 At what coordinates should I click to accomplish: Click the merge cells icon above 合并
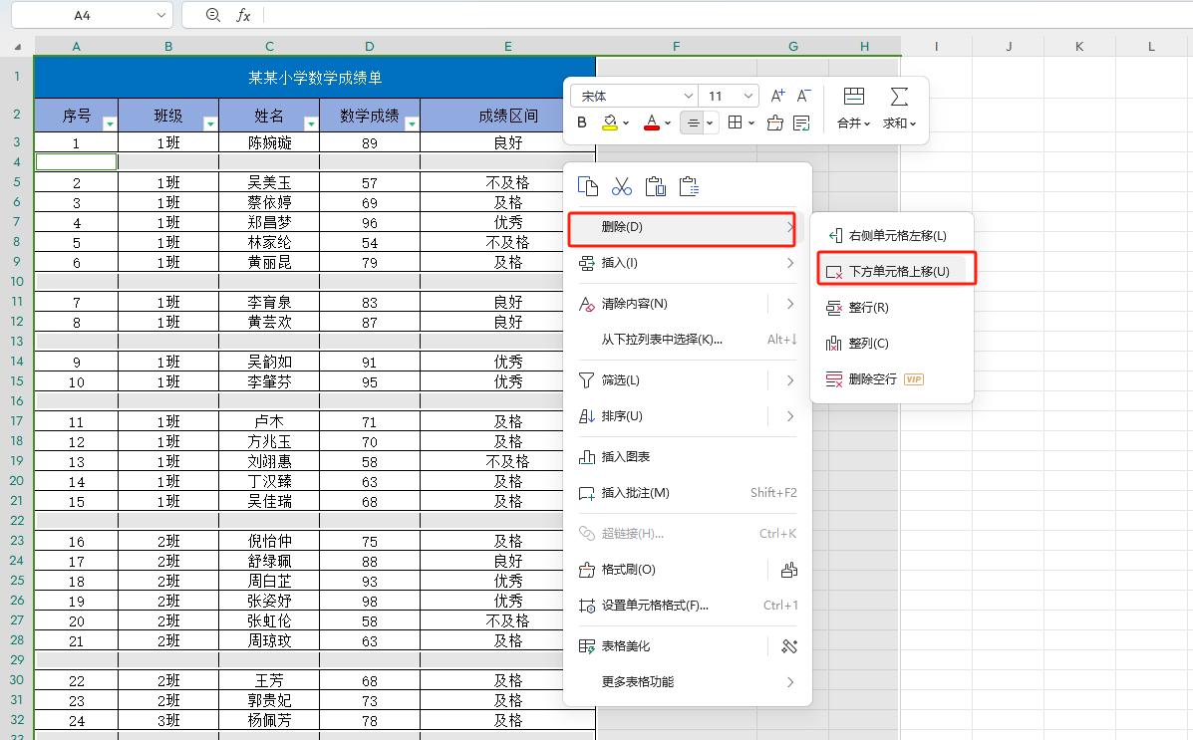tap(854, 96)
